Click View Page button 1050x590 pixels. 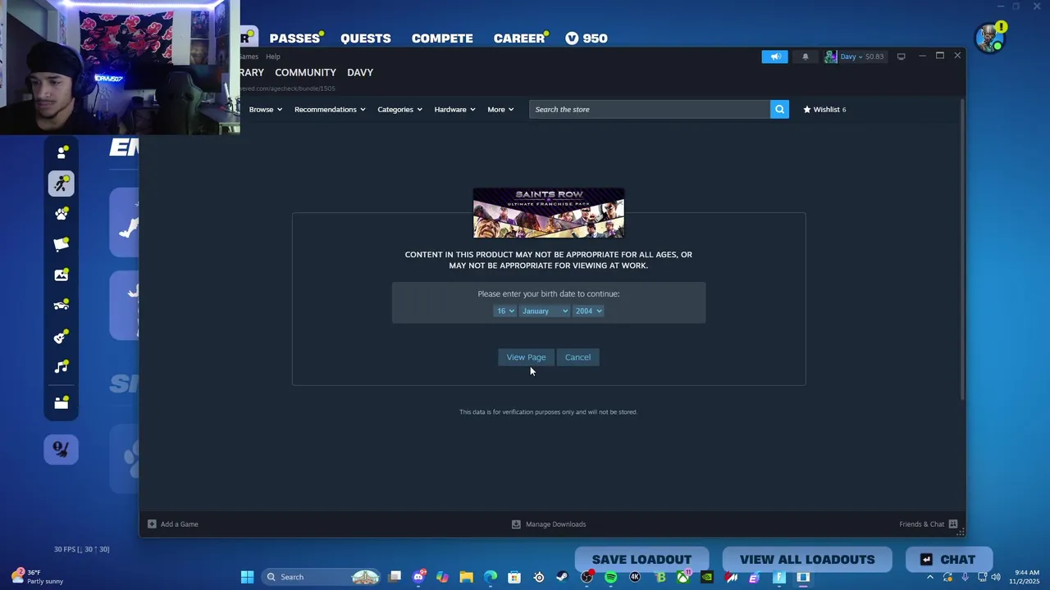[526, 357]
